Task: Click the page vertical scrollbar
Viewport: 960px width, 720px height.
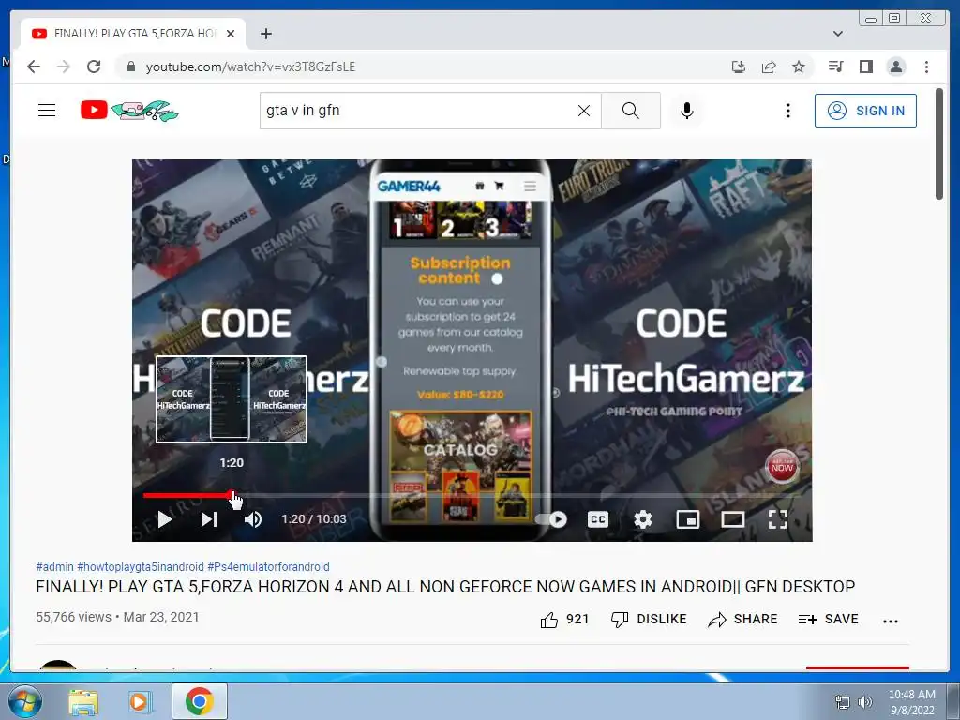Action: [939, 144]
